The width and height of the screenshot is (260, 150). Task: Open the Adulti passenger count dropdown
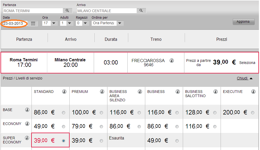pos(70,23)
